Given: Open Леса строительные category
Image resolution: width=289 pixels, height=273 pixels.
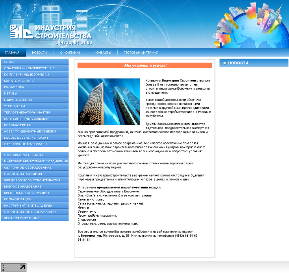Looking at the screenshot, I should pos(35,218).
